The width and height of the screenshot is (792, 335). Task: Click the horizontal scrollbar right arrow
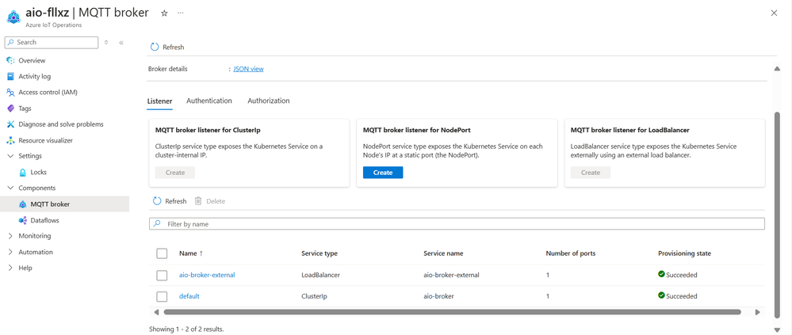758,312
